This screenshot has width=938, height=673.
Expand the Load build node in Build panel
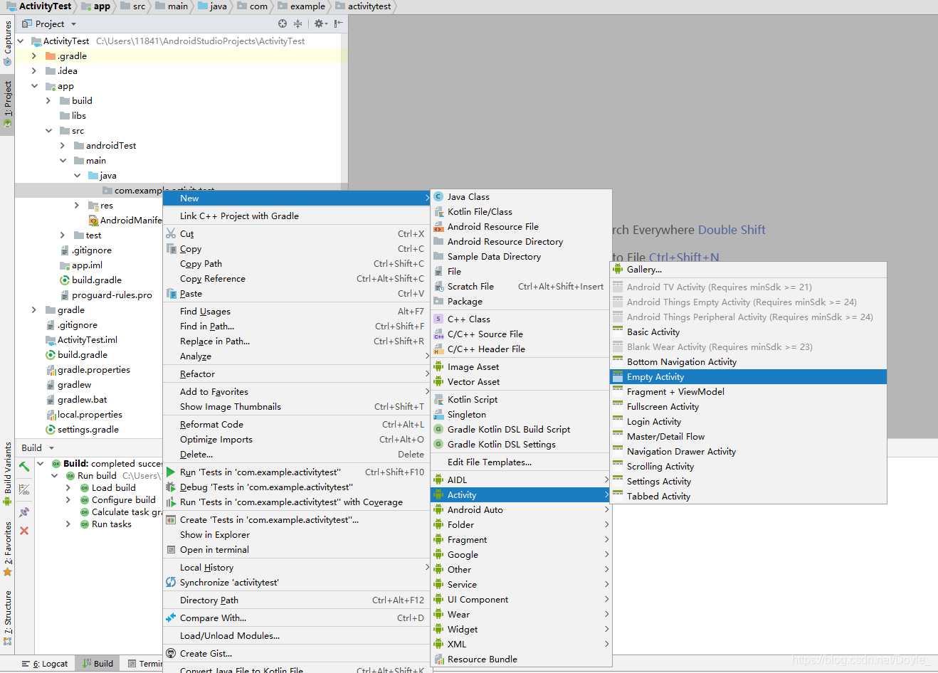pos(68,487)
